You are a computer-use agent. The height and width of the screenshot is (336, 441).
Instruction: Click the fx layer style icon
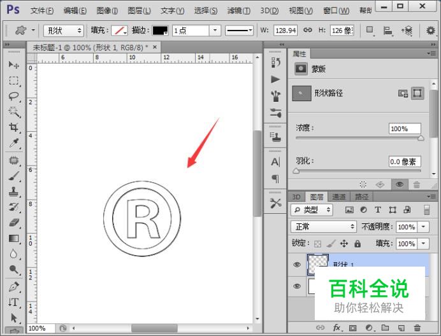click(337, 328)
